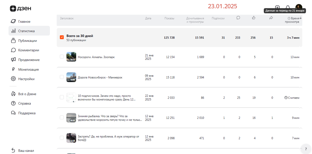The image size is (312, 154).
Task: Click the round help button at bottom right
Action: pyautogui.click(x=306, y=149)
